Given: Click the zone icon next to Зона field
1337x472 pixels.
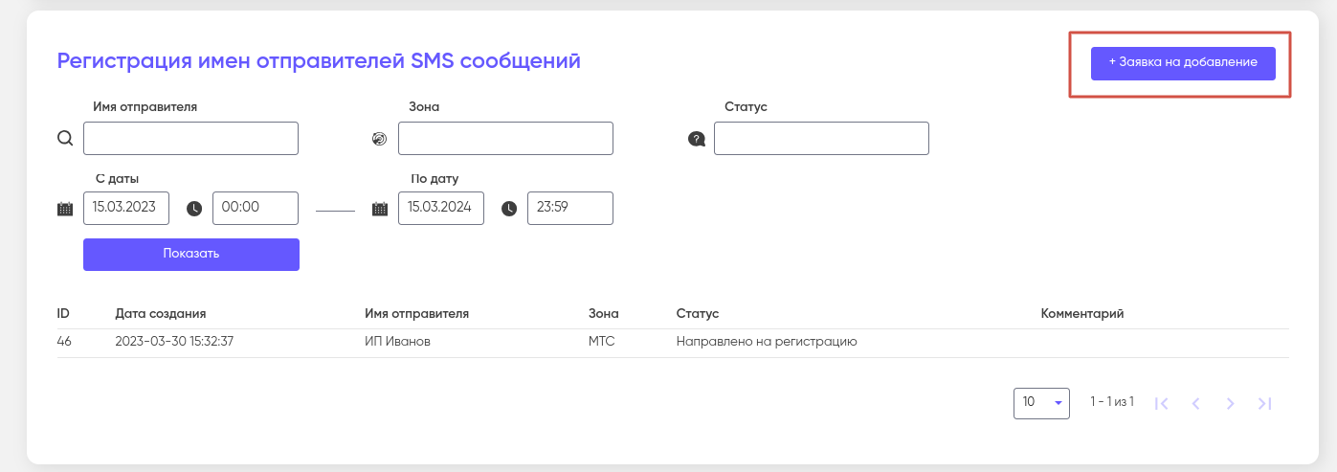Looking at the screenshot, I should click(380, 139).
